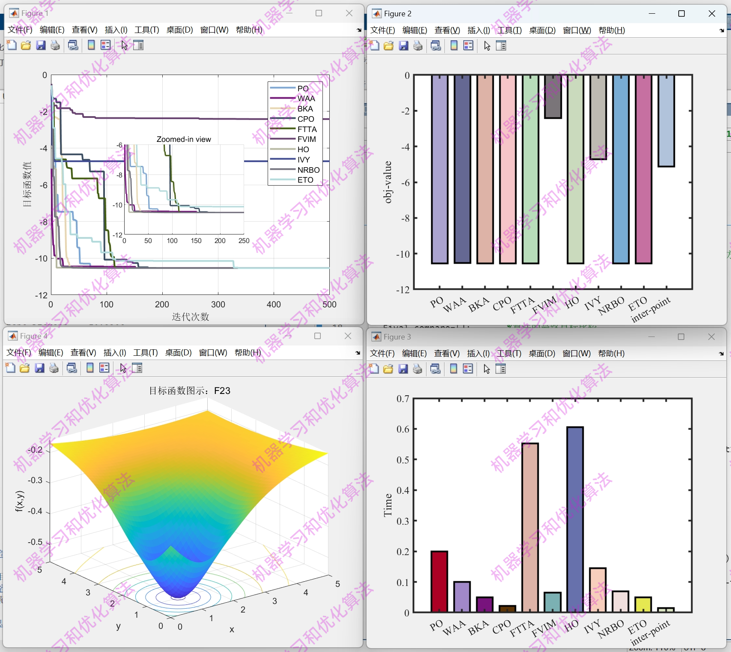
Task: Click Time axis label in Figure 3
Action: (388, 505)
